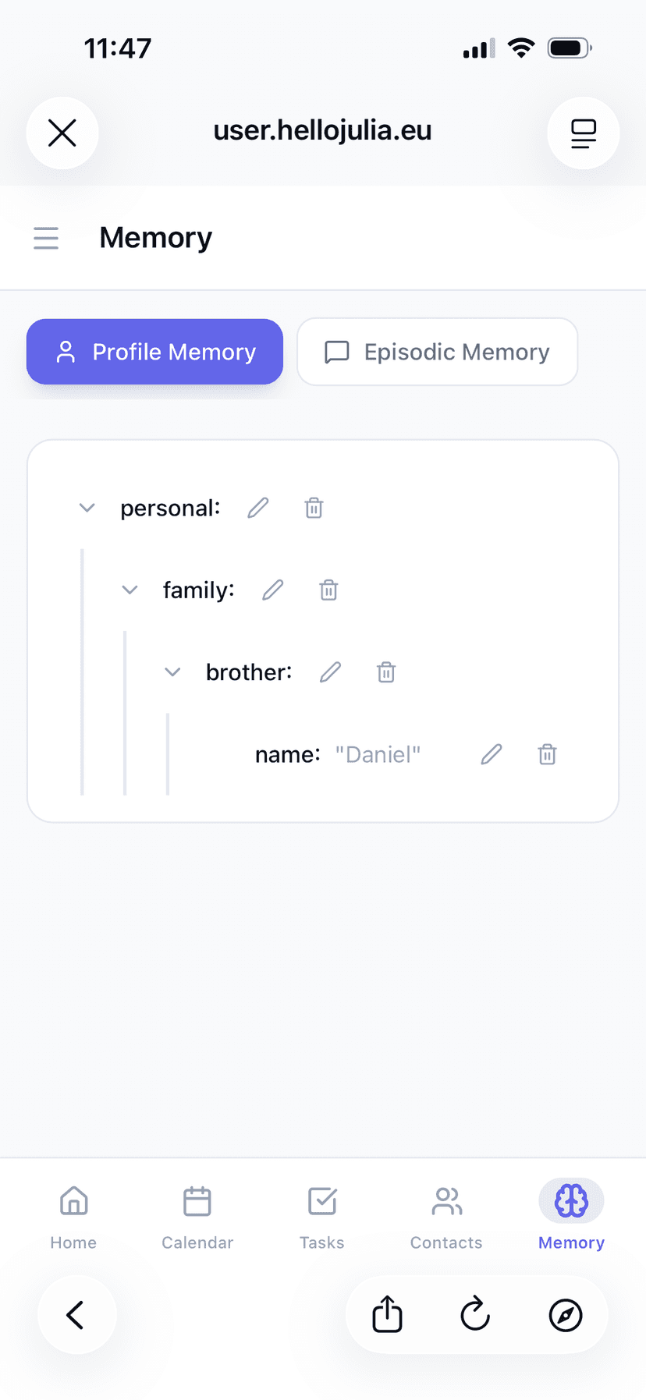Navigate back with the left chevron button

pos(76,1314)
